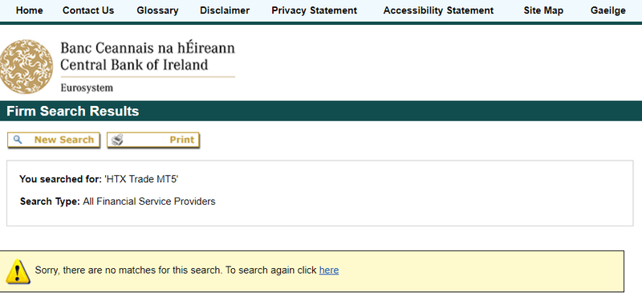Screen dimensions: 642x293
Task: Open the Site Map
Action: coord(543,10)
